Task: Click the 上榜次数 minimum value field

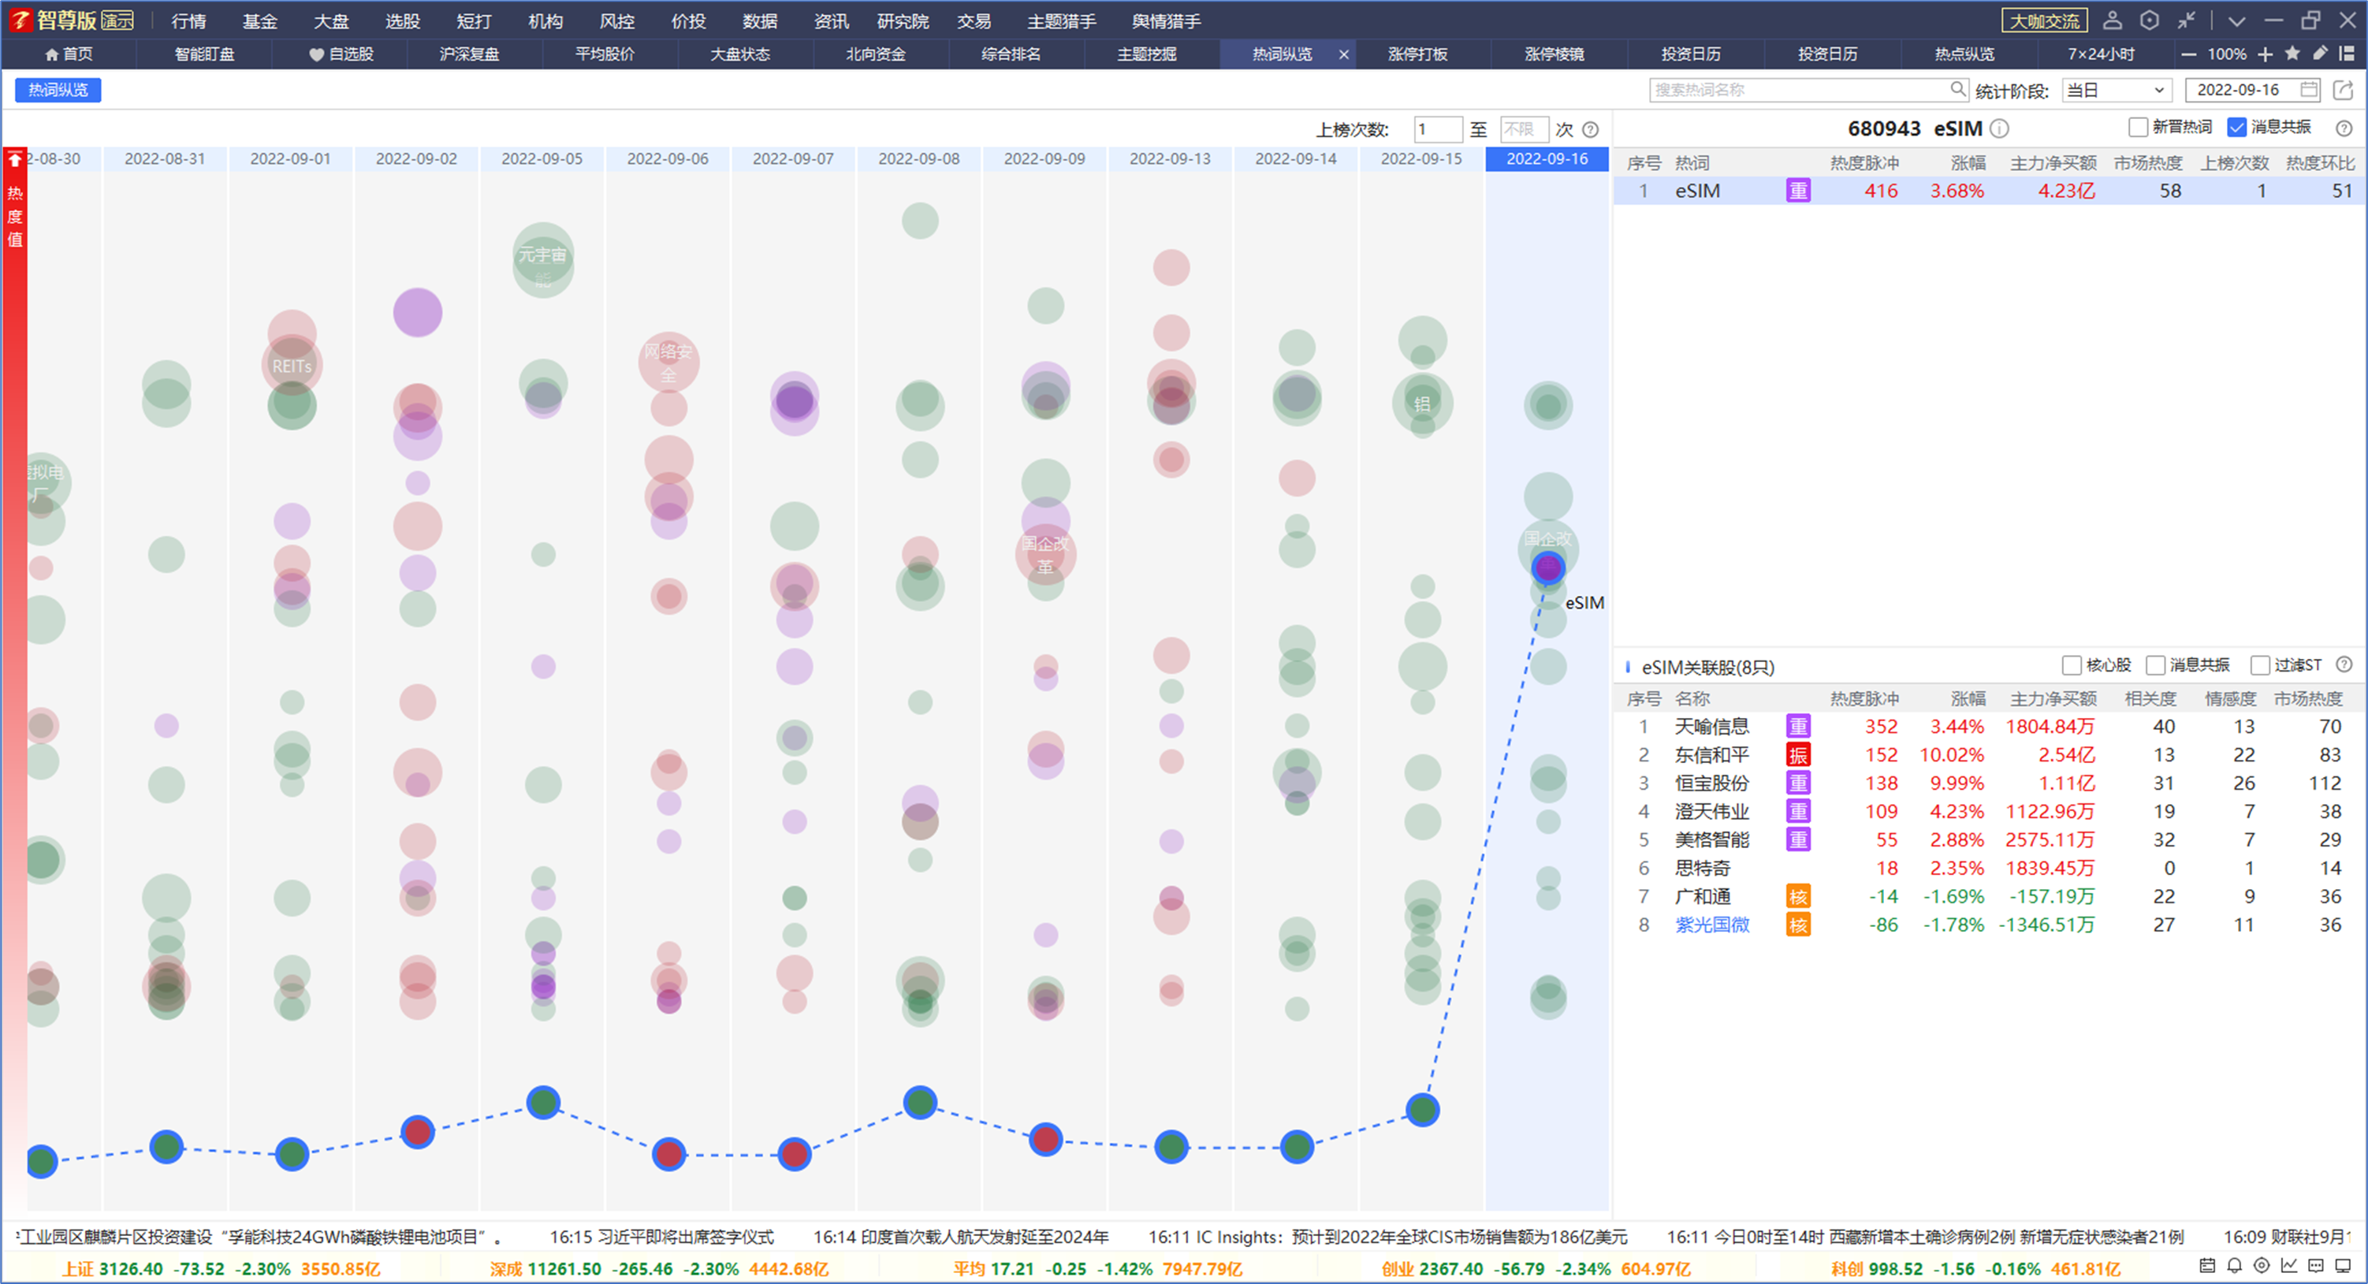Action: pos(1437,129)
